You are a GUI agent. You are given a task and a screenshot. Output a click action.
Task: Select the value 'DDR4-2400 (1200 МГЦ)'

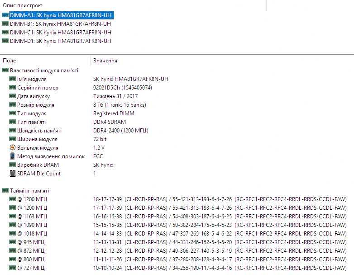121,131
